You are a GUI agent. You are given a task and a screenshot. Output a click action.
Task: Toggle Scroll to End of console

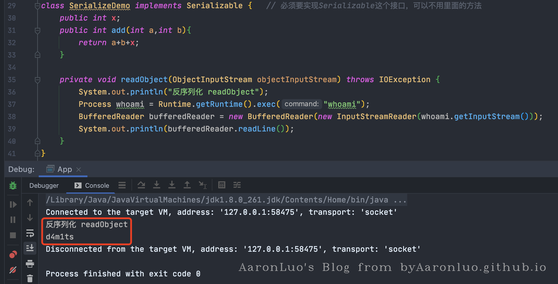[x=30, y=248]
